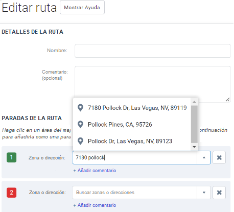Click inside the Comentario text area

[153, 84]
